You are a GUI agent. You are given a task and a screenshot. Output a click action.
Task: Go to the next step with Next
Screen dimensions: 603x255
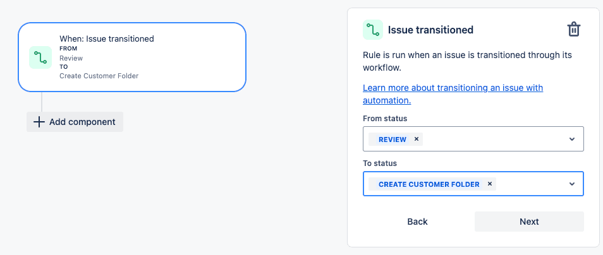pos(529,222)
